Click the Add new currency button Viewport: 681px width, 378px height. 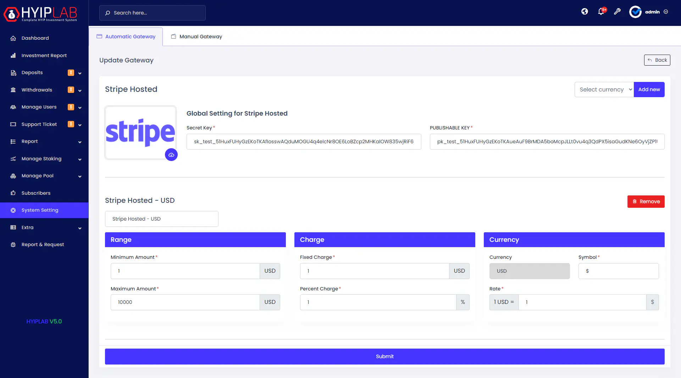coord(649,89)
